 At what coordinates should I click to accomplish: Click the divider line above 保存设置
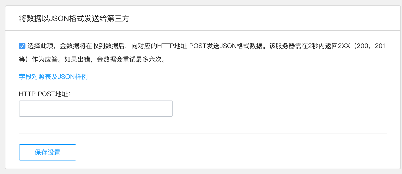coord(203,133)
